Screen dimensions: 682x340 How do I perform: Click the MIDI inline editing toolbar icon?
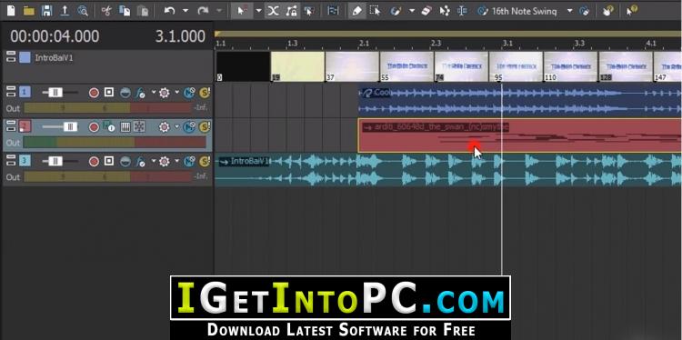[333, 11]
